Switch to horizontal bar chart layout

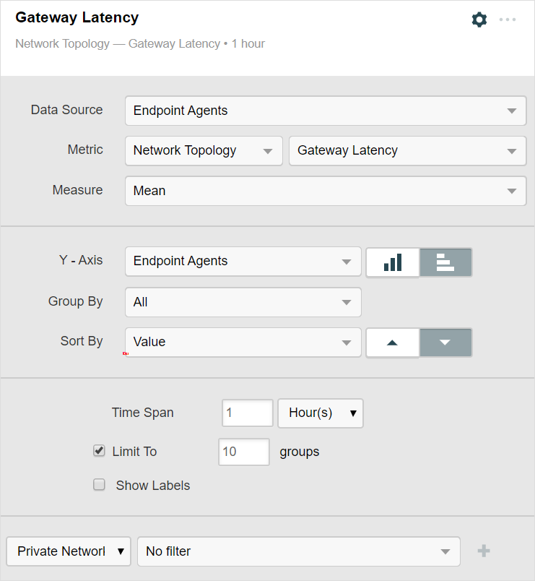tap(445, 262)
